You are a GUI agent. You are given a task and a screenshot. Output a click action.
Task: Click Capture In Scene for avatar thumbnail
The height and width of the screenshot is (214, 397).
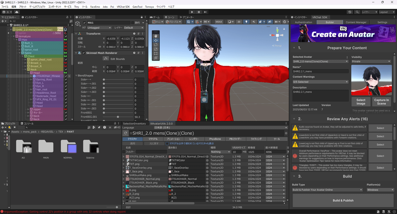(381, 102)
